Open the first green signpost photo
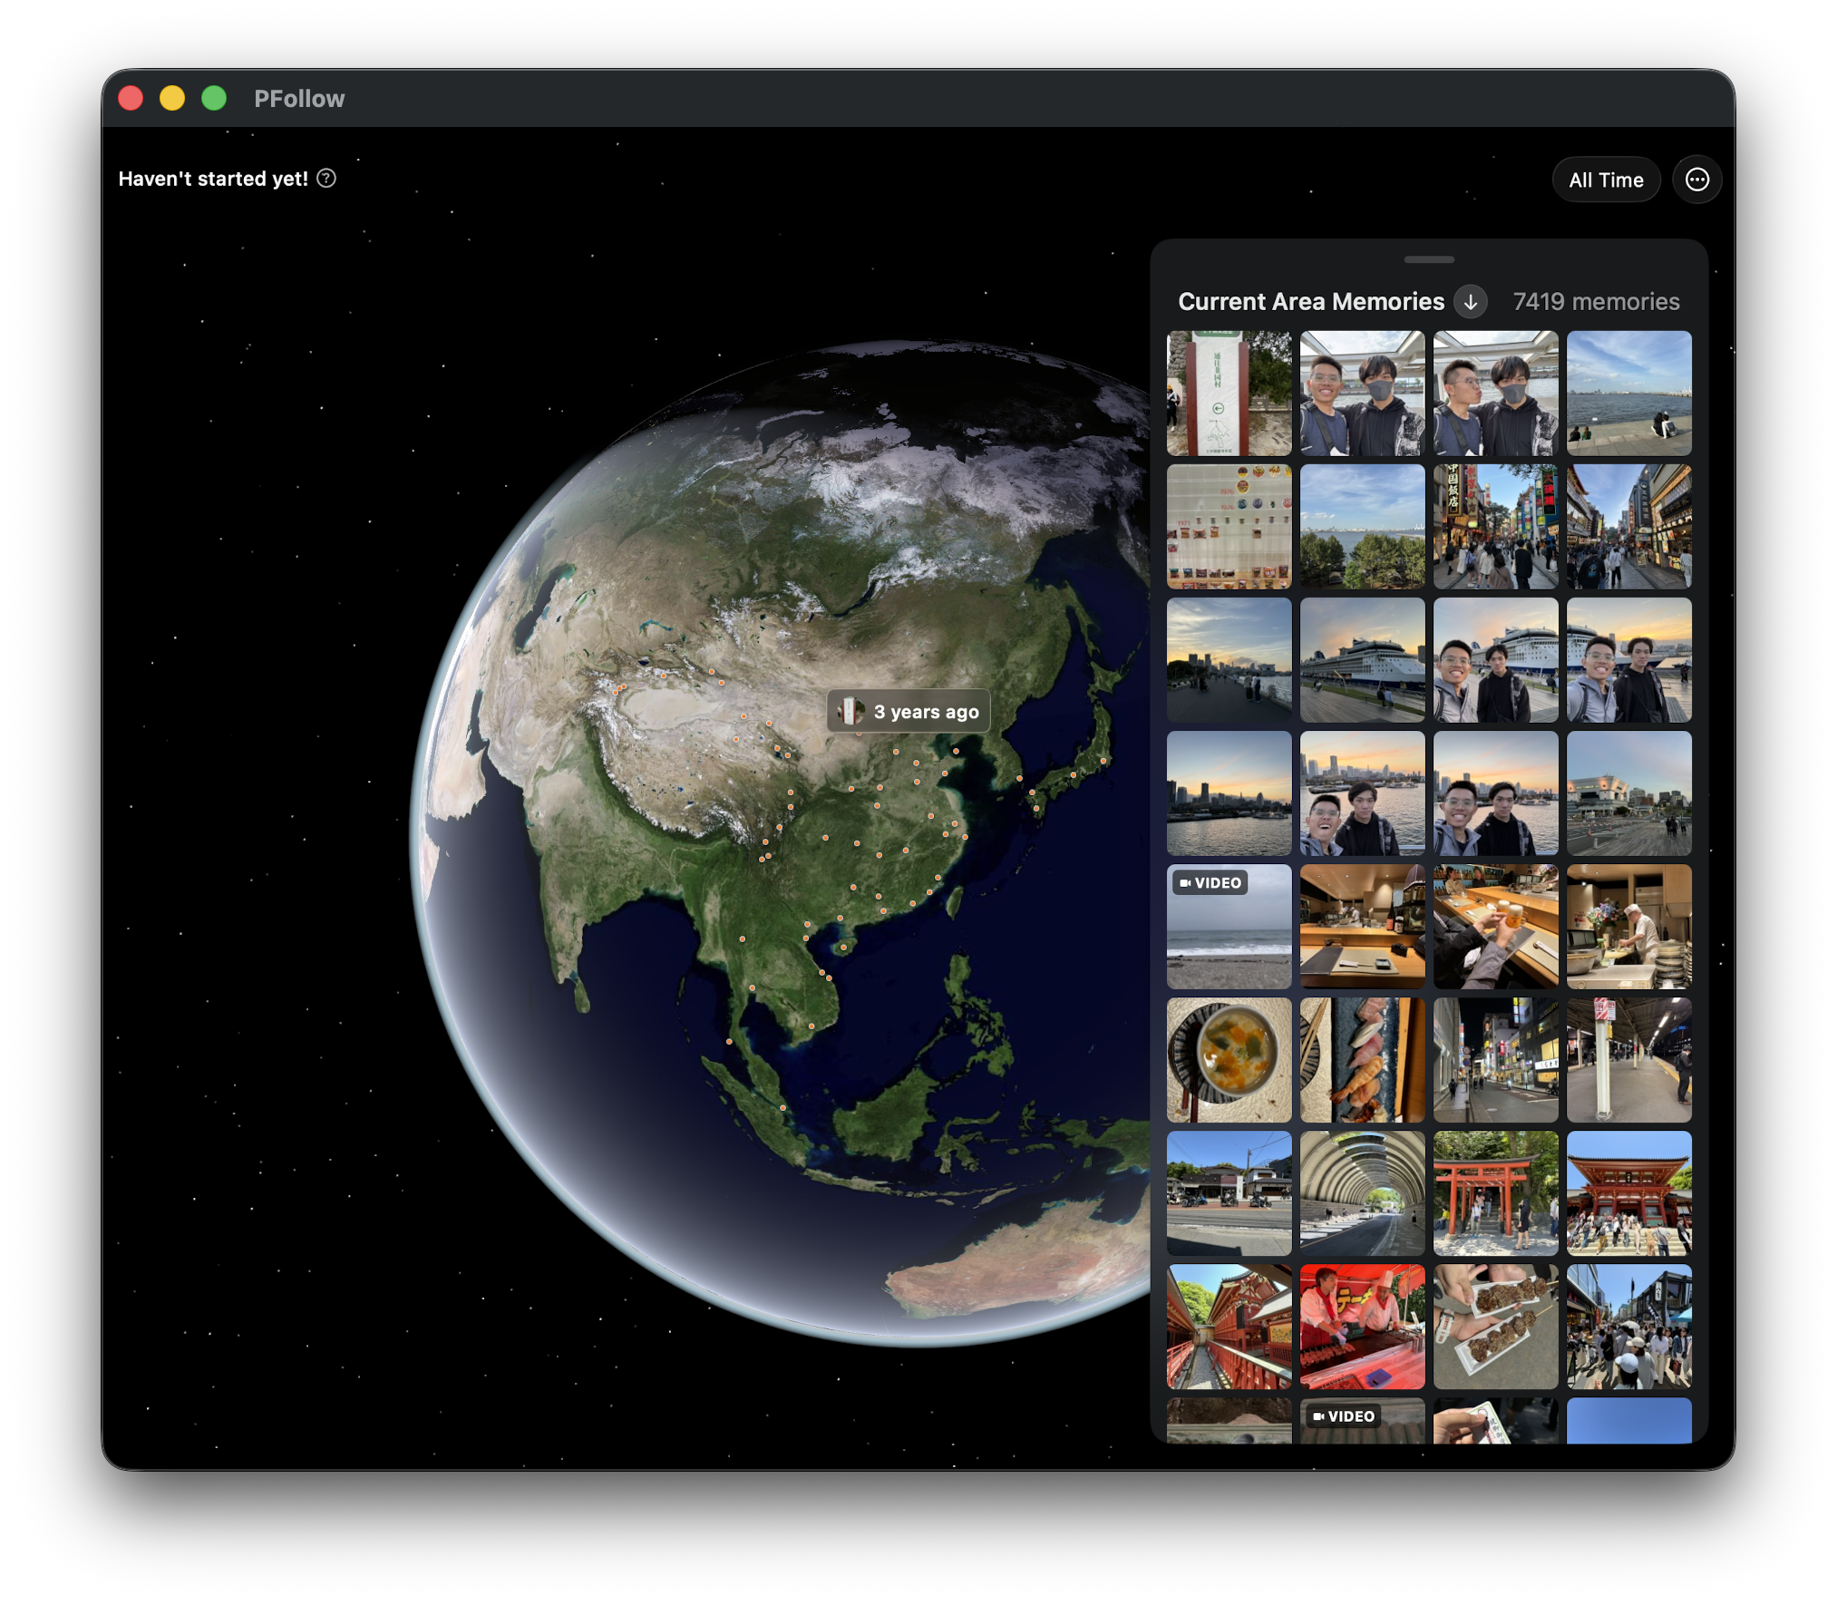Viewport: 1837px width, 1605px height. pyautogui.click(x=1229, y=393)
